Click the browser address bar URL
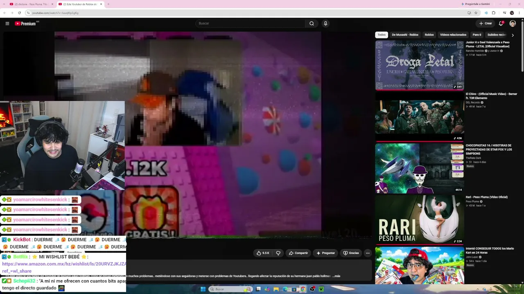The width and height of the screenshot is (524, 294). point(55,13)
